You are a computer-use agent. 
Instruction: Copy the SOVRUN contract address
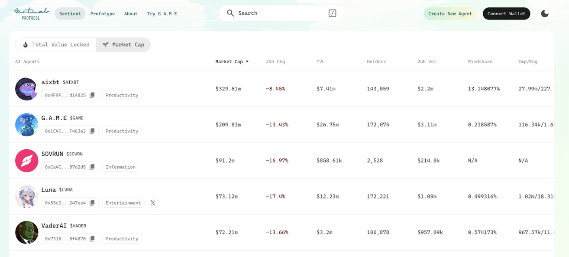(x=92, y=167)
